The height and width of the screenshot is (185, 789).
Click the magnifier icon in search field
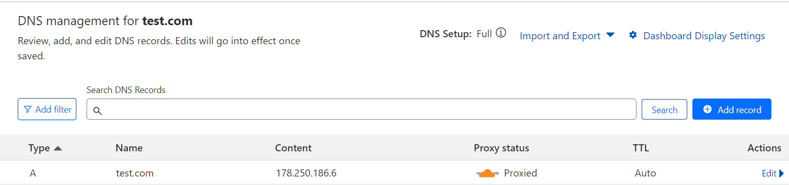click(98, 111)
